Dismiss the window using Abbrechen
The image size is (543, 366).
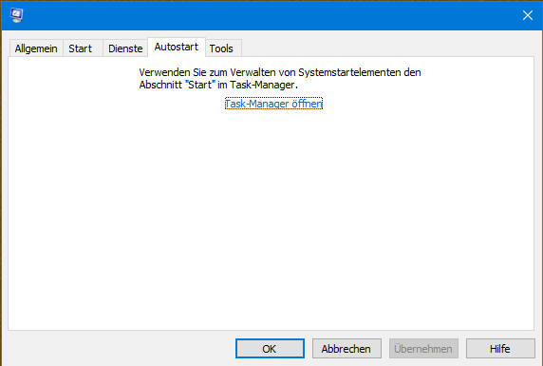[x=346, y=348]
